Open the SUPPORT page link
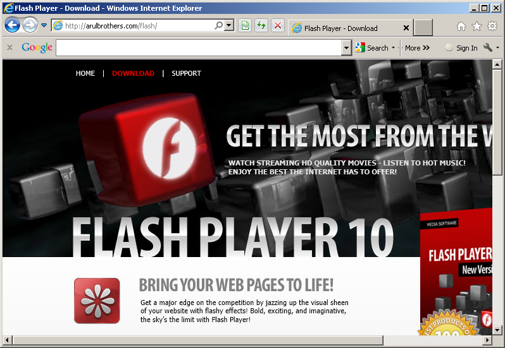Image resolution: width=505 pixels, height=348 pixels. 186,73
